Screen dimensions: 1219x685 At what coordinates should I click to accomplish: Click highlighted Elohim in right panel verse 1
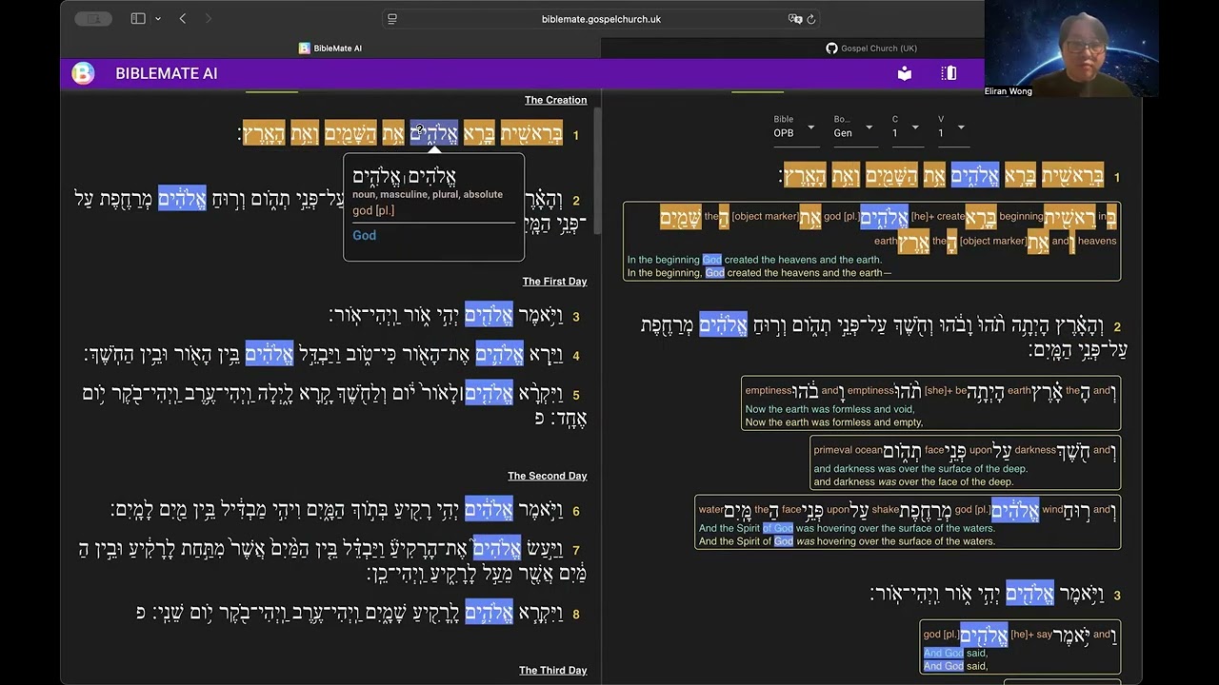point(975,175)
